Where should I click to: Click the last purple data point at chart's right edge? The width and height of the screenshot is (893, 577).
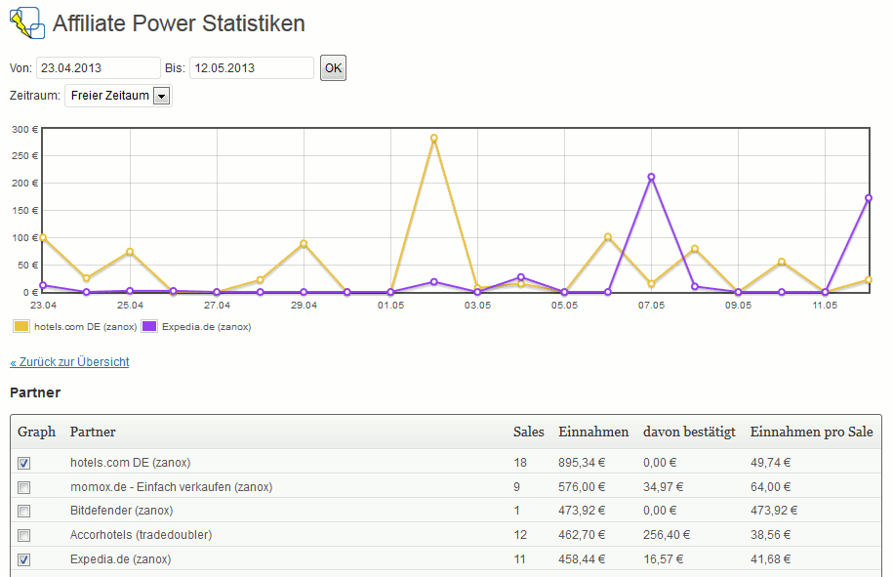pyautogui.click(x=869, y=198)
